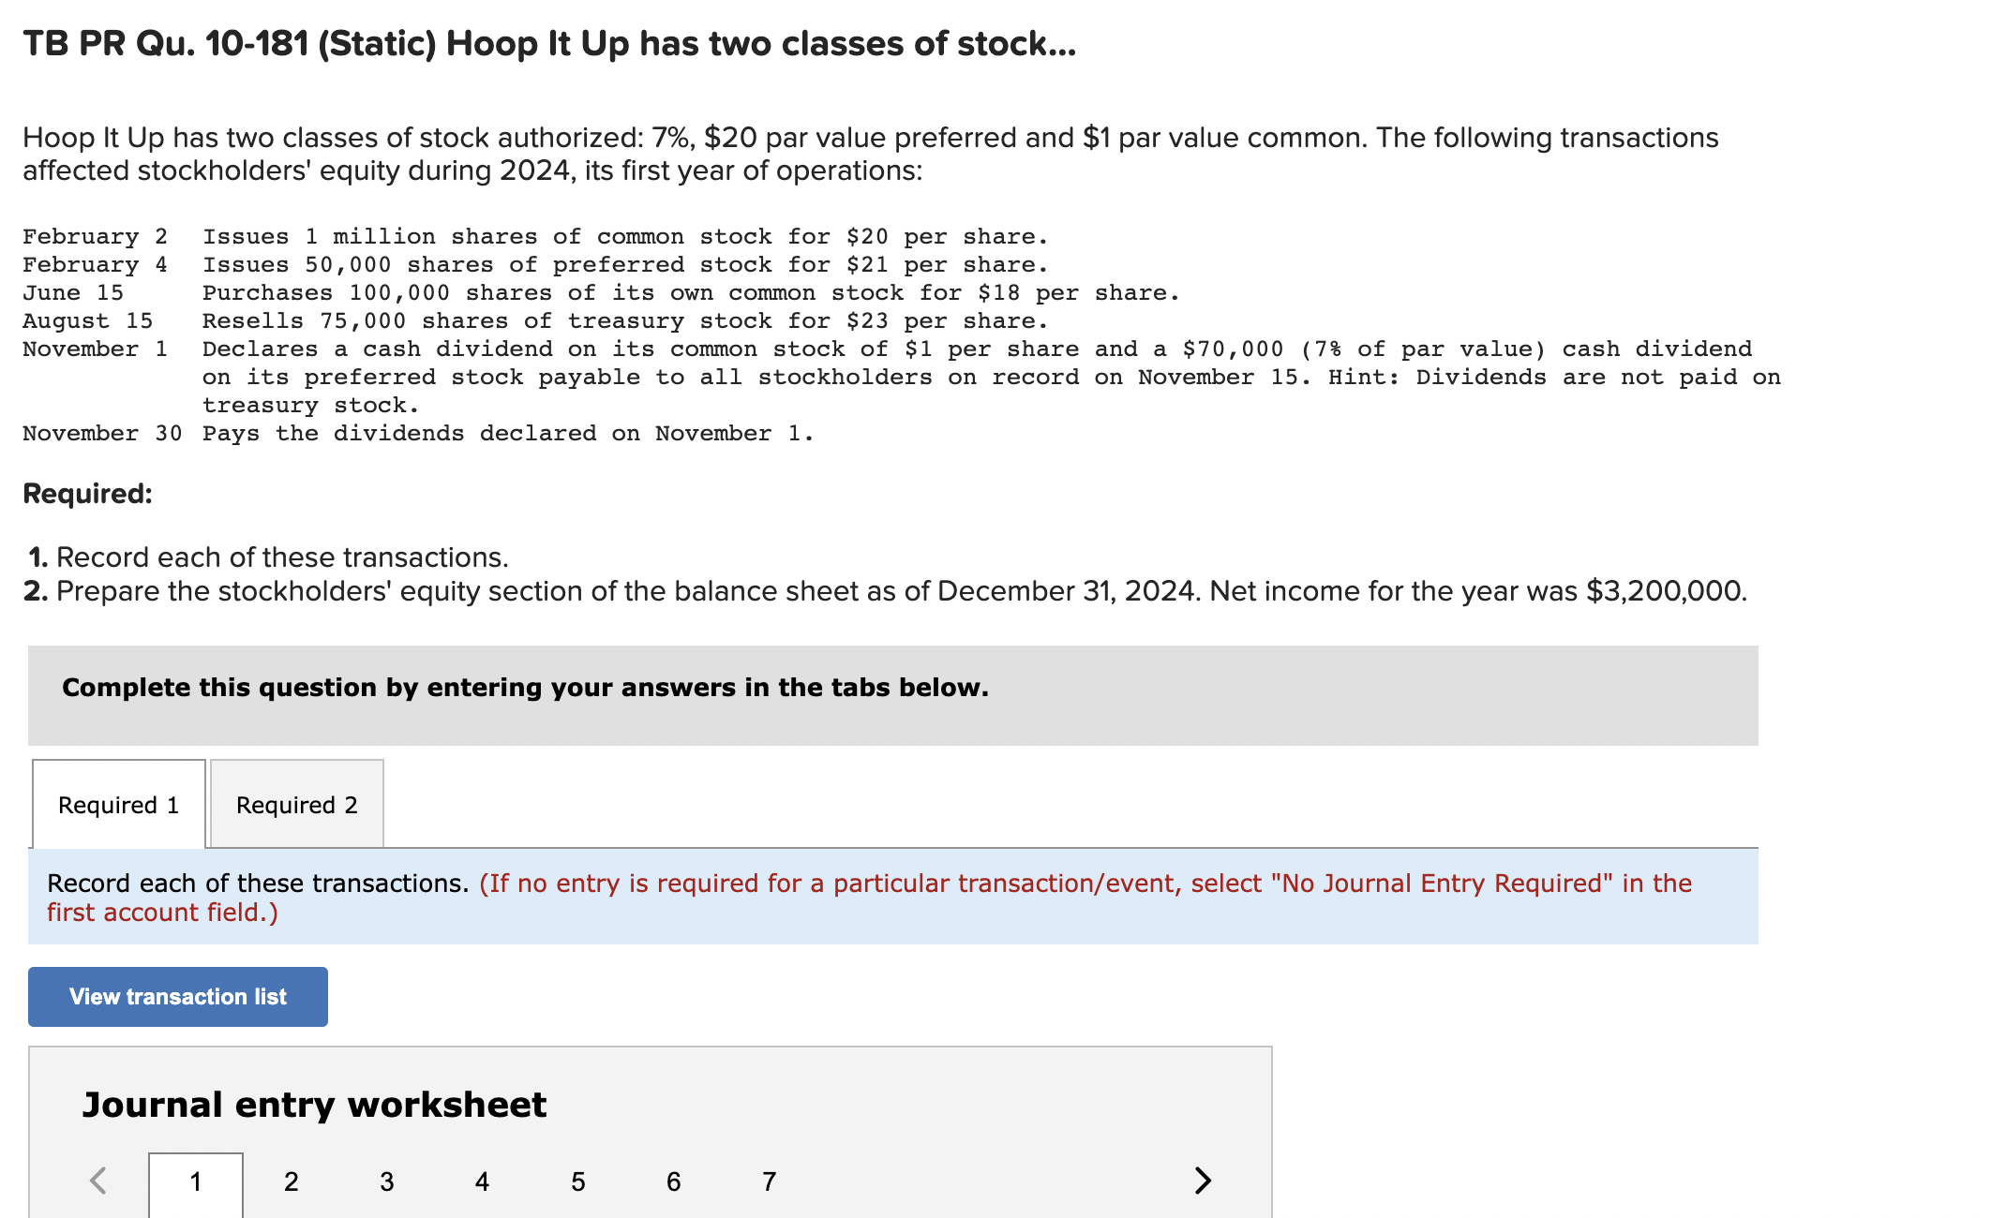1991x1218 pixels.
Task: Advance to the next journal entry with right chevron
Action: pos(1205,1181)
